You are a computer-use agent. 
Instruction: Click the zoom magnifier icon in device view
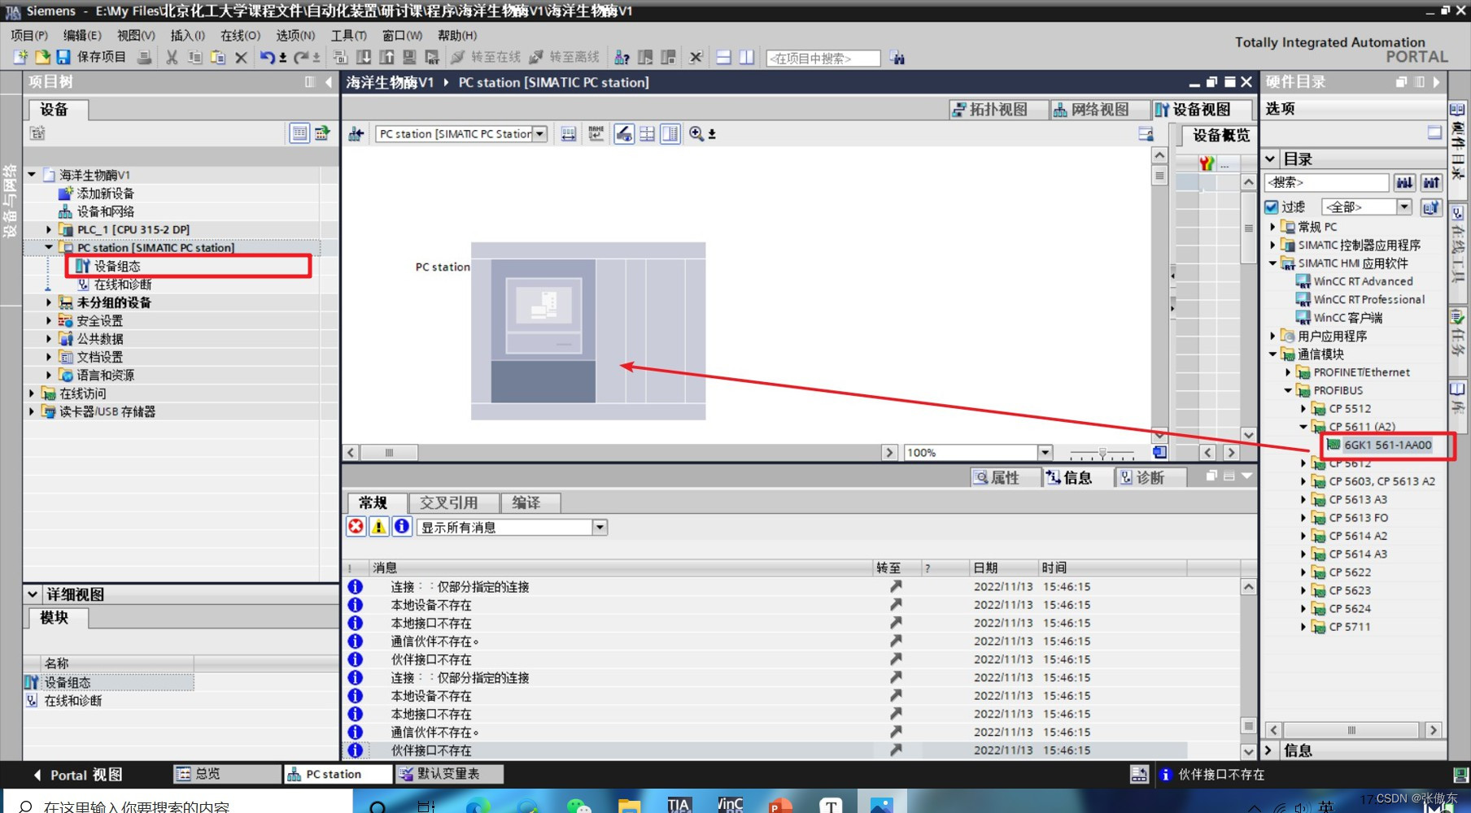coord(696,133)
